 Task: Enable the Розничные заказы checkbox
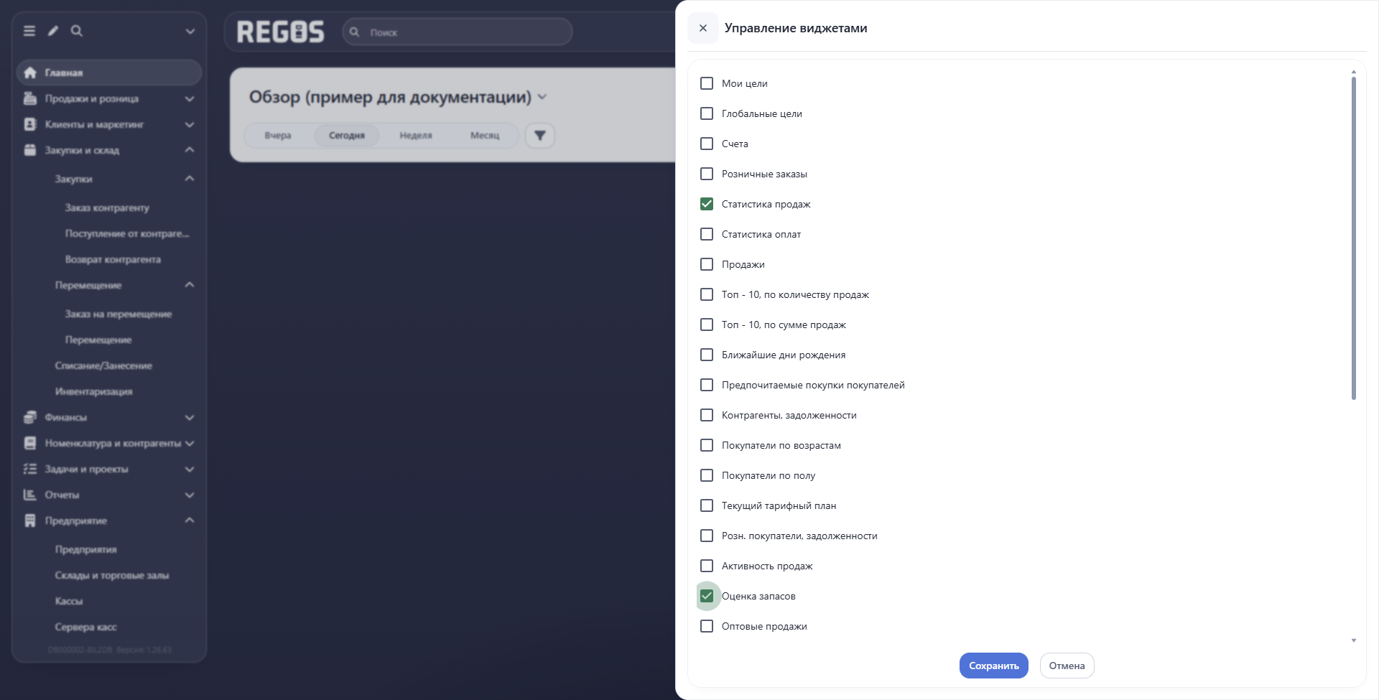pyautogui.click(x=707, y=174)
